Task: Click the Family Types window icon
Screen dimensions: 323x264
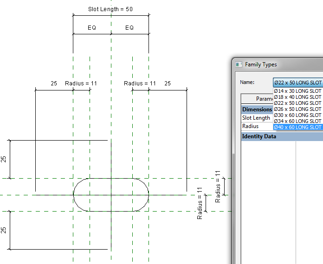Action: click(239, 64)
